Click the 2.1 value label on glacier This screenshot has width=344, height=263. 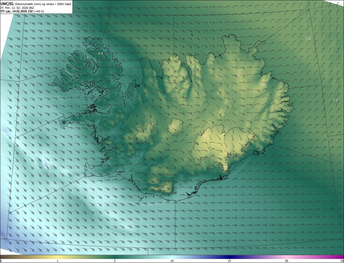(x=173, y=127)
